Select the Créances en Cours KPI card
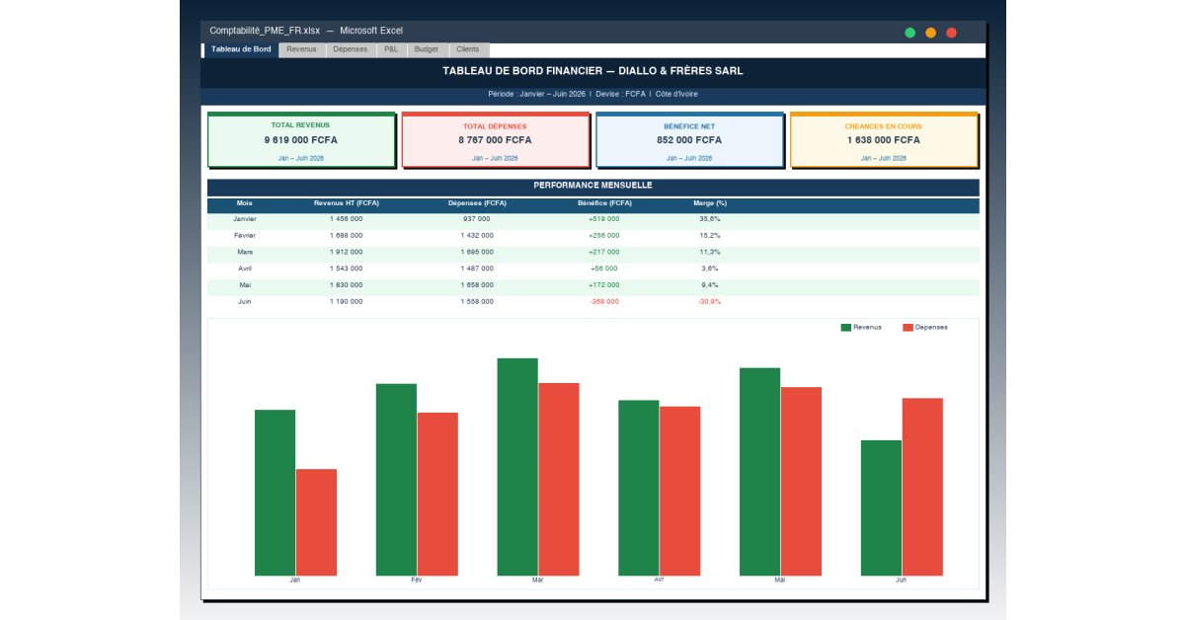Image resolution: width=1185 pixels, height=620 pixels. 884,140
